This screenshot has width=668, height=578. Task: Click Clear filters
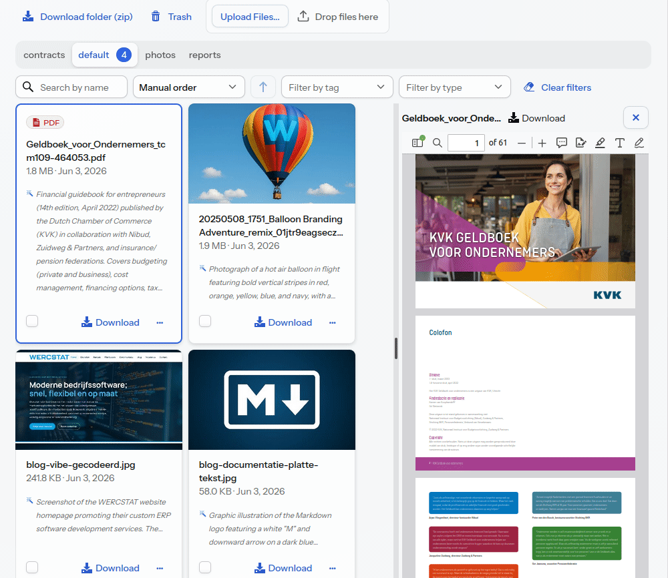pyautogui.click(x=557, y=87)
